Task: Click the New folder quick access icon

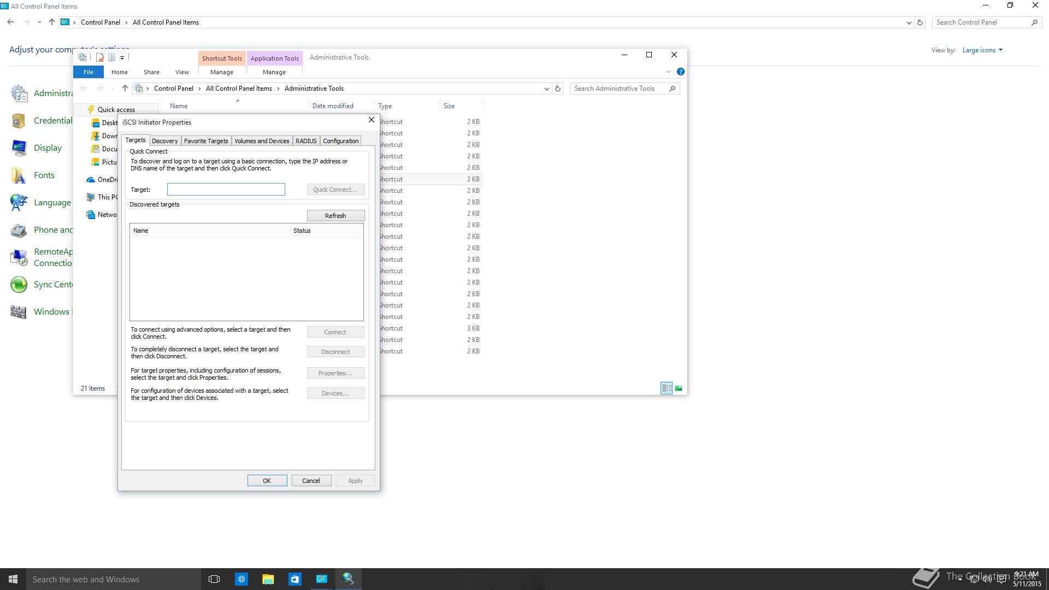Action: click(111, 57)
